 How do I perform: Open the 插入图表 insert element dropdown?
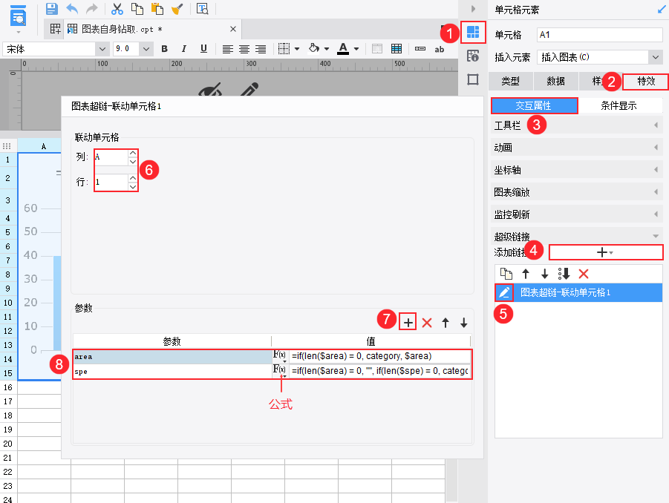(655, 57)
